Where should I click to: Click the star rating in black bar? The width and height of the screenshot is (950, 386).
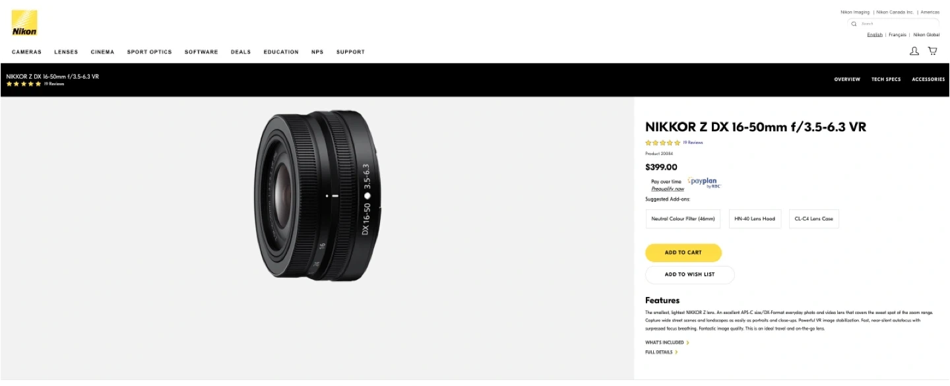[24, 84]
